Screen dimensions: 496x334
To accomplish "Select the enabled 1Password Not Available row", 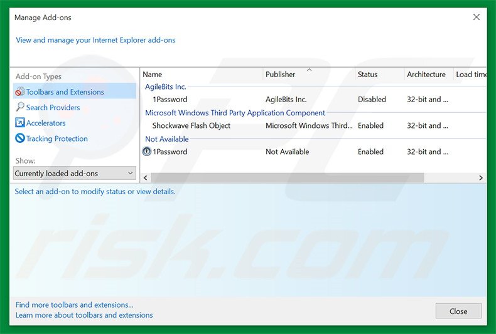I will click(313, 152).
